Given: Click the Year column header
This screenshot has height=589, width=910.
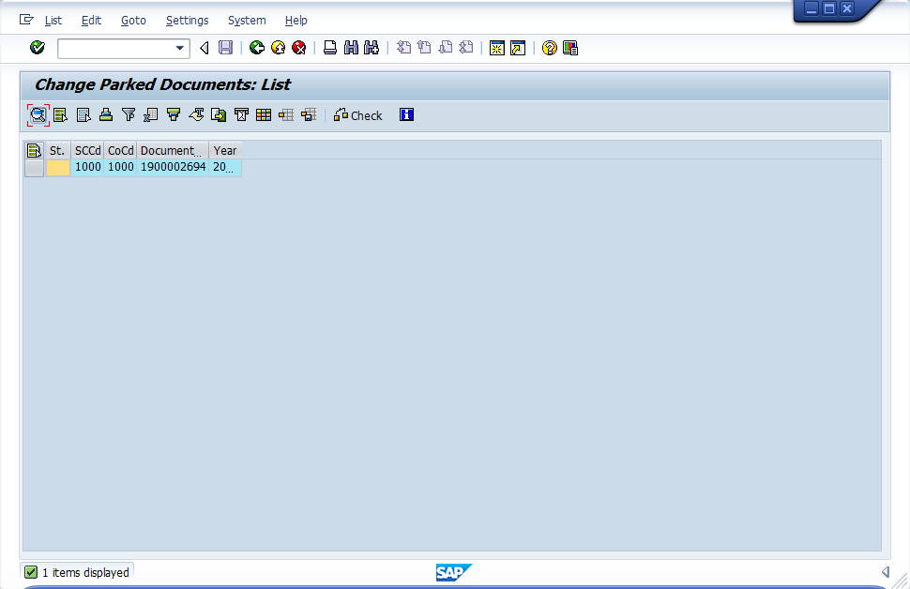Looking at the screenshot, I should [225, 151].
